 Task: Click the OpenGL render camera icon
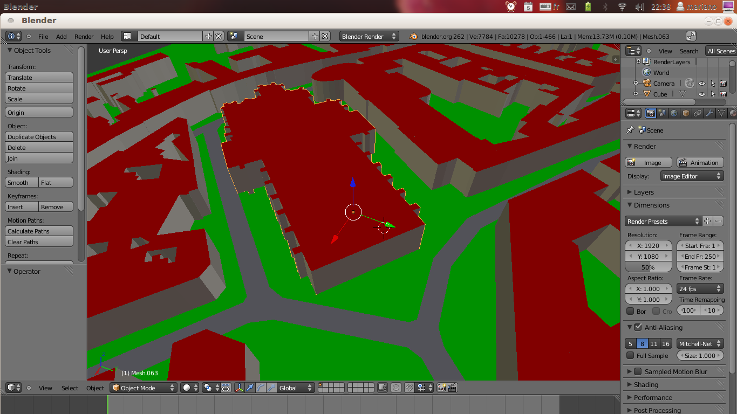tap(442, 388)
